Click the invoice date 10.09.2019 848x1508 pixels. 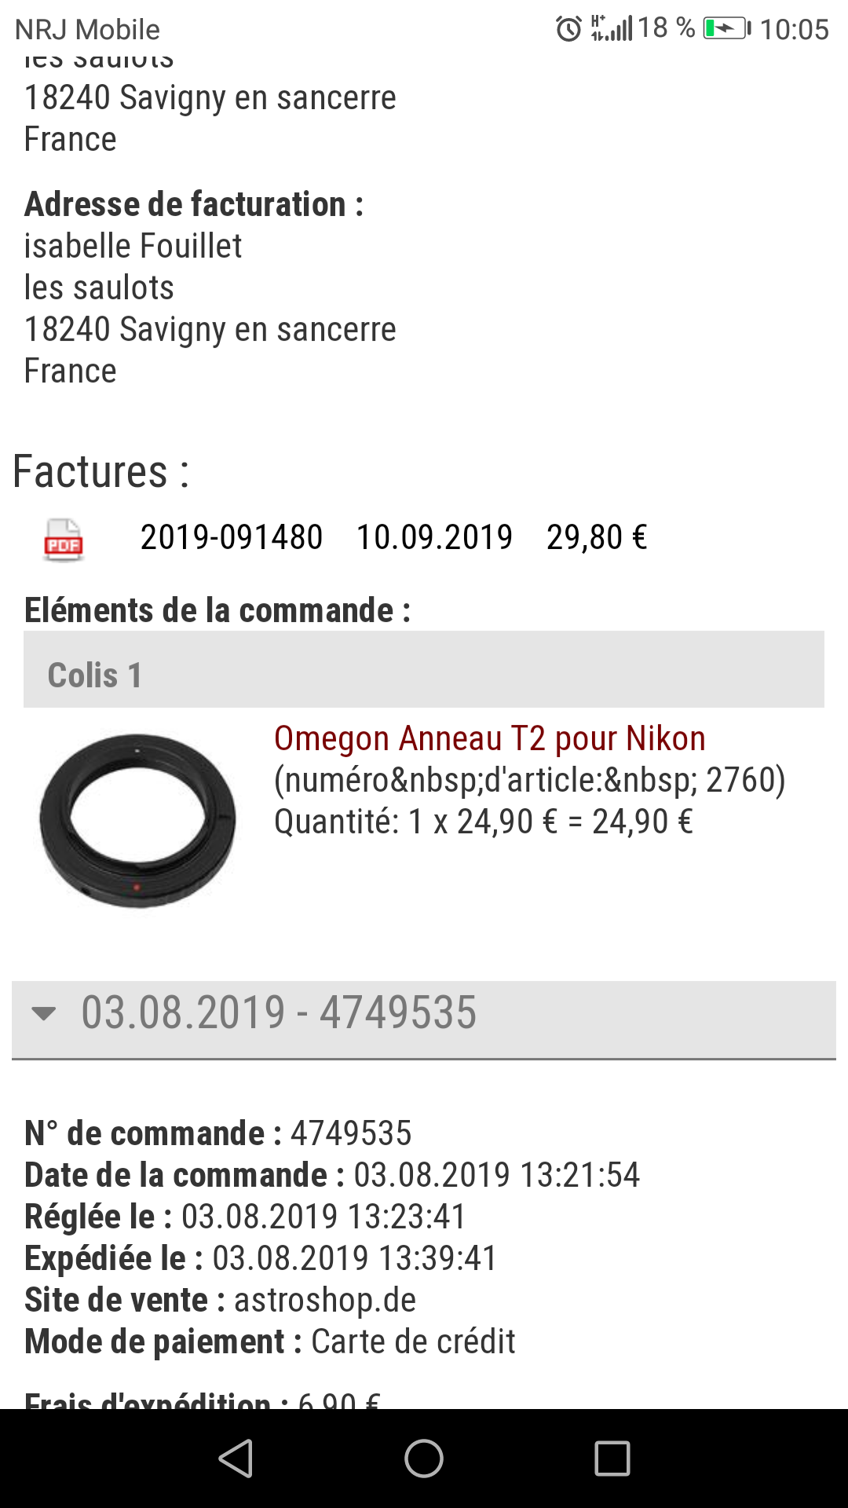point(434,538)
